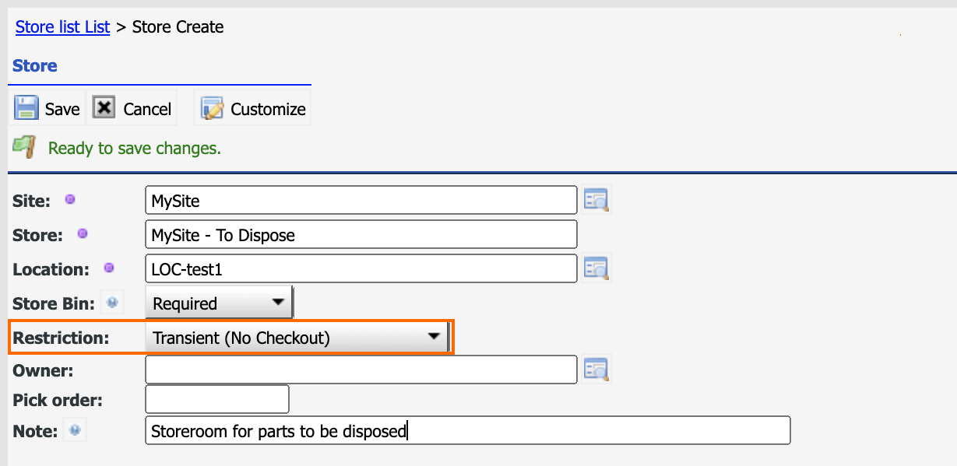Click the empty Pick order field

[217, 400]
